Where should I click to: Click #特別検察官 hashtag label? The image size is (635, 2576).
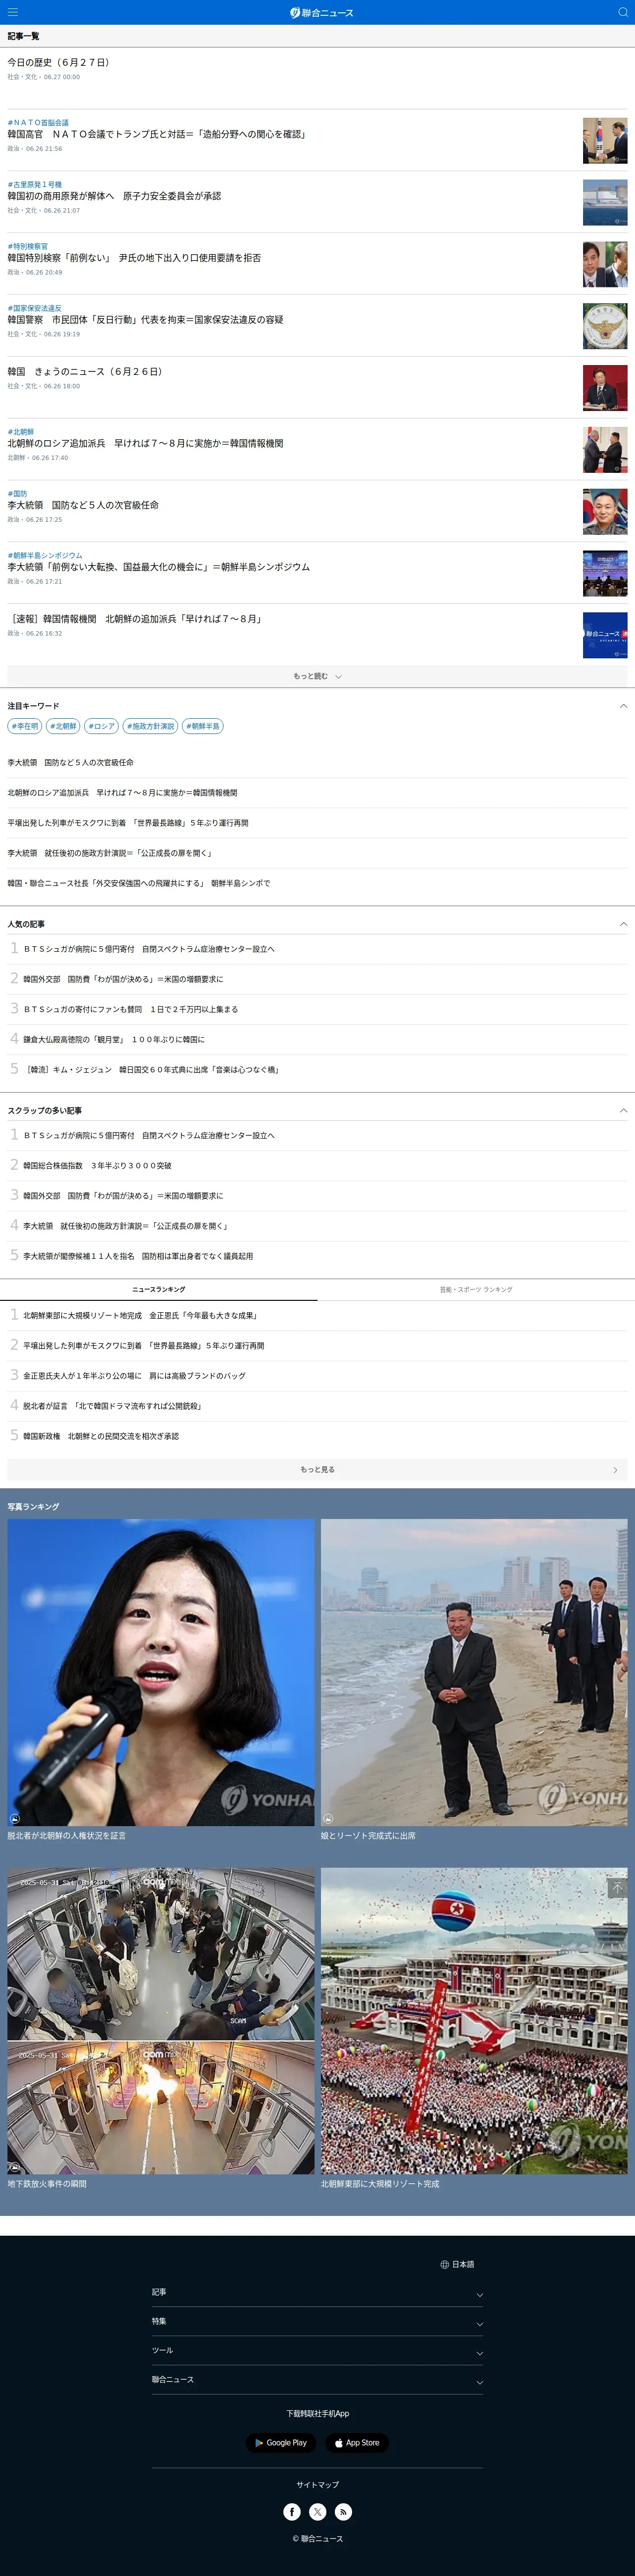[28, 246]
